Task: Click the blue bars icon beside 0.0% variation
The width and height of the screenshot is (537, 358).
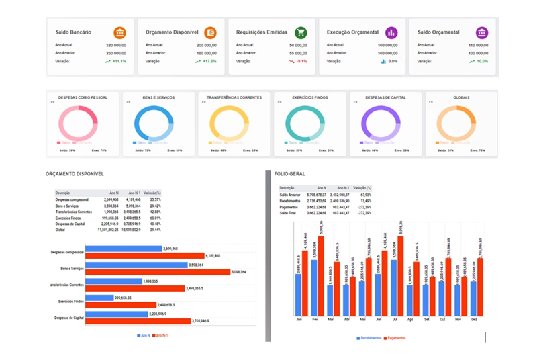Action: [x=383, y=62]
